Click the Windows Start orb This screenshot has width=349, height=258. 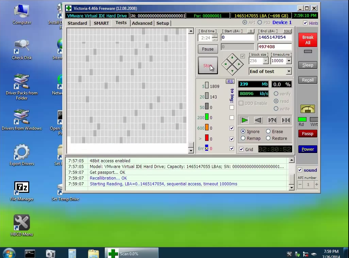point(9,253)
